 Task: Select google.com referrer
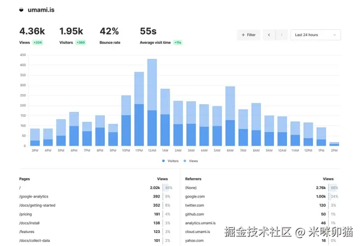pos(262,197)
